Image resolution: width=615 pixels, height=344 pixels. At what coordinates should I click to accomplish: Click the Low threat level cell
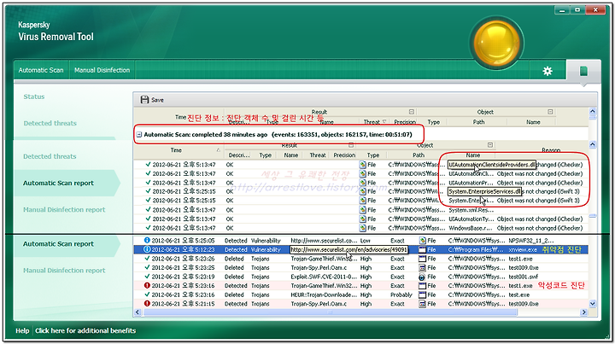[366, 240]
